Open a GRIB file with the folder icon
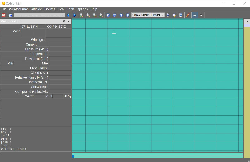 pyautogui.click(x=10, y=15)
